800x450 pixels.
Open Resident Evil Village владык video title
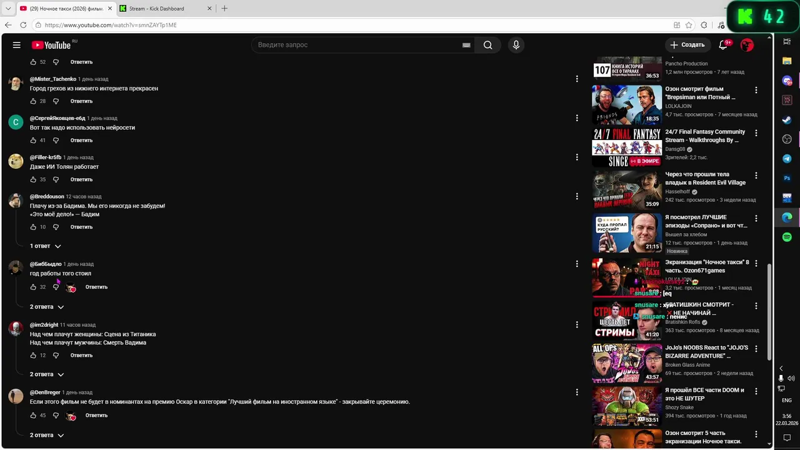705,179
